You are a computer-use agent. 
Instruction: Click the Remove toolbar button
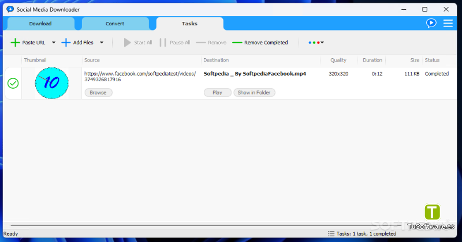point(211,43)
